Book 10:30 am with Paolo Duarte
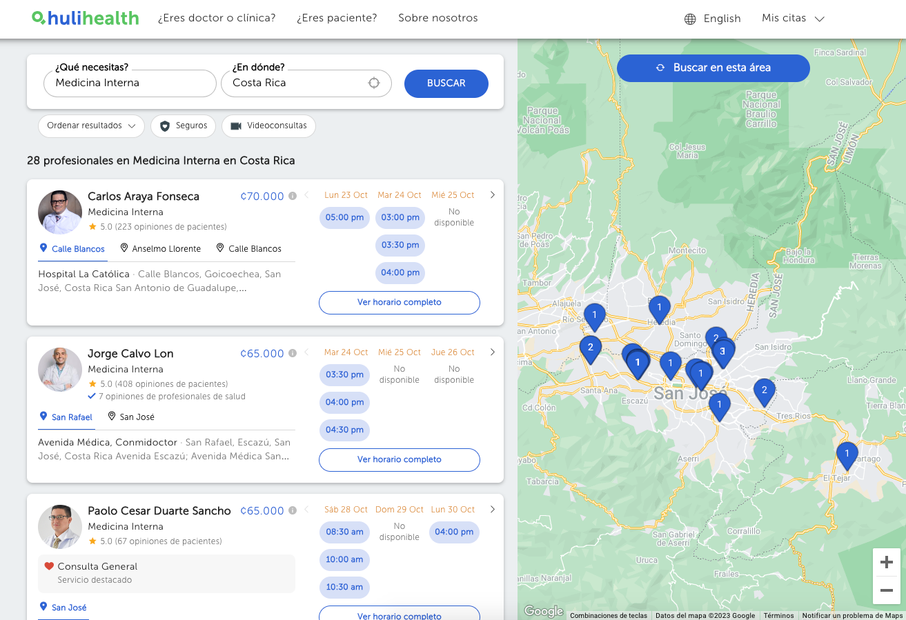The image size is (906, 620). (344, 587)
